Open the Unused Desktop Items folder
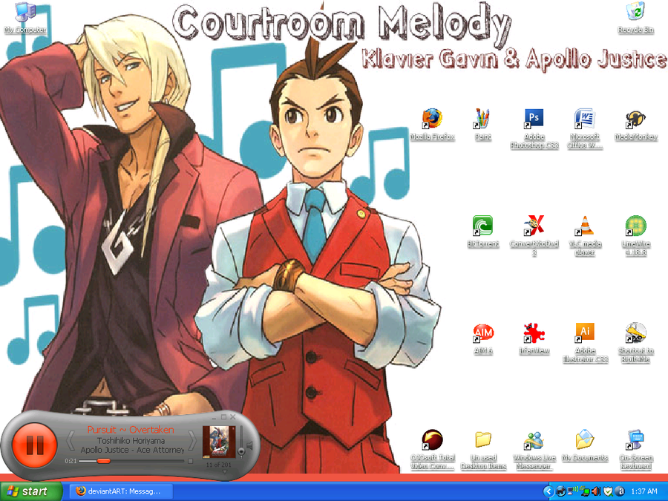The width and height of the screenshot is (668, 501). click(483, 450)
